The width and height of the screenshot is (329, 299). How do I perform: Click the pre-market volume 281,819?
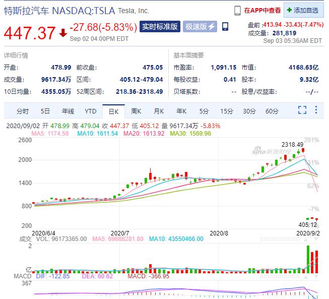[284, 33]
